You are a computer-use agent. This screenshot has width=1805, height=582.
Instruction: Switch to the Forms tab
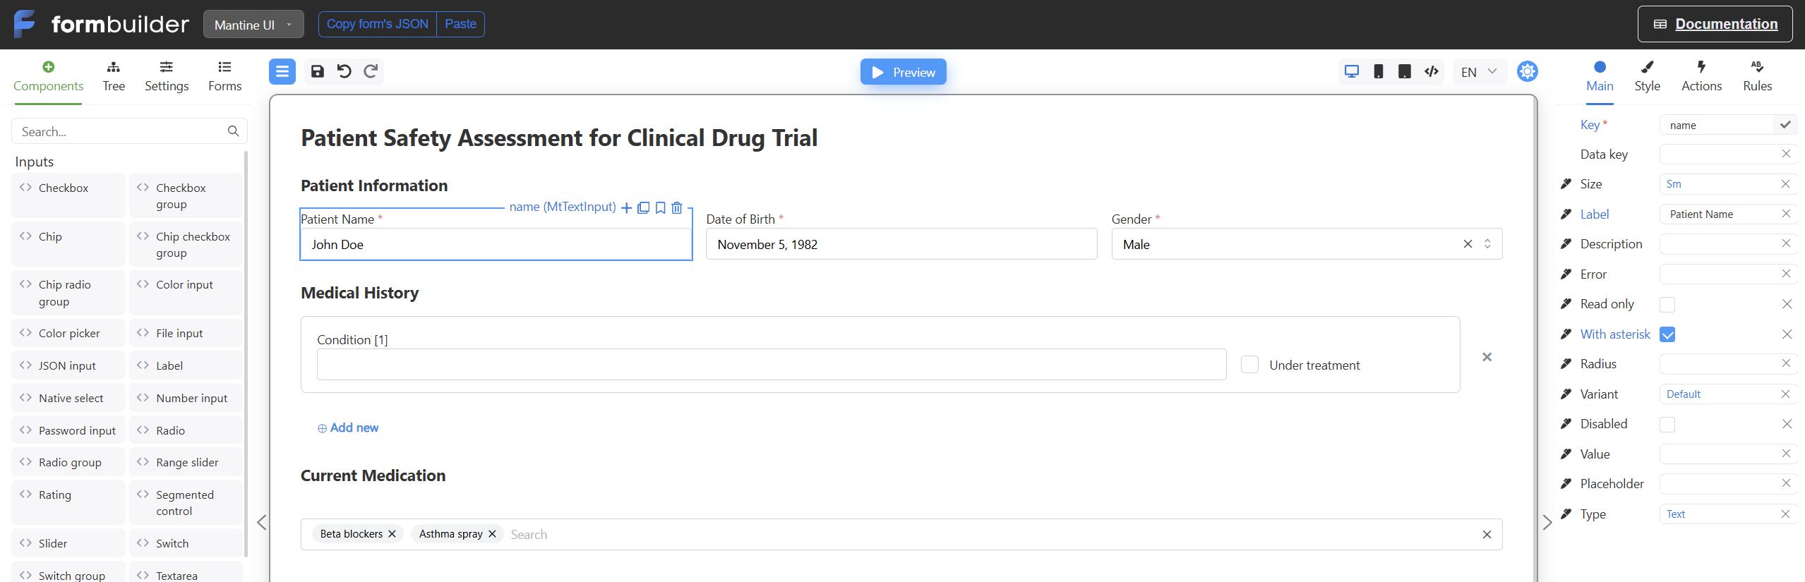[225, 77]
